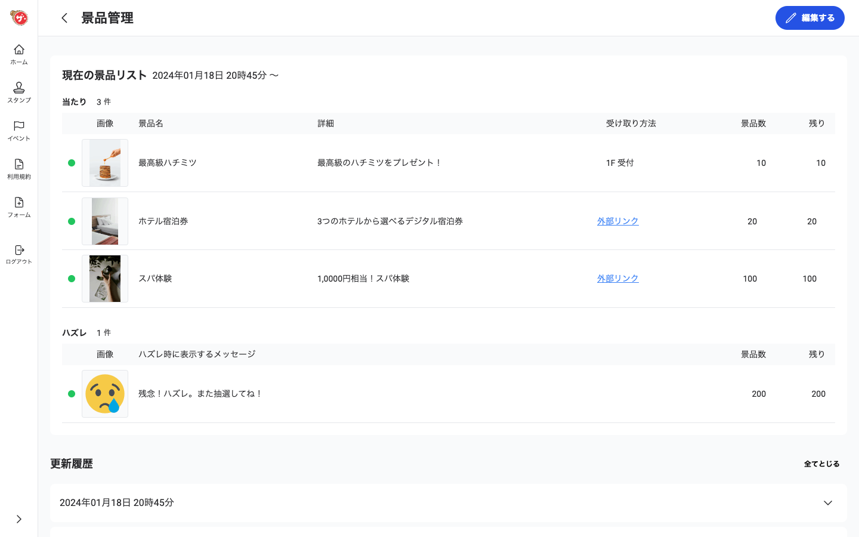Select the スタンプ sidebar icon
This screenshot has width=859, height=537.
click(18, 92)
